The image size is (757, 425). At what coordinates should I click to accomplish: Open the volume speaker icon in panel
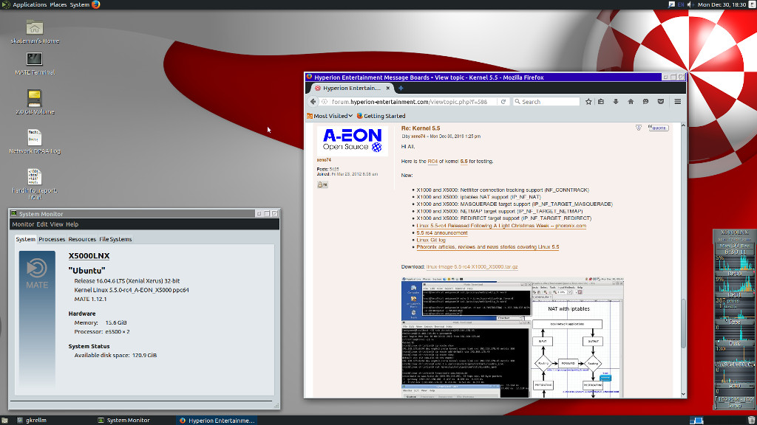[x=690, y=4]
